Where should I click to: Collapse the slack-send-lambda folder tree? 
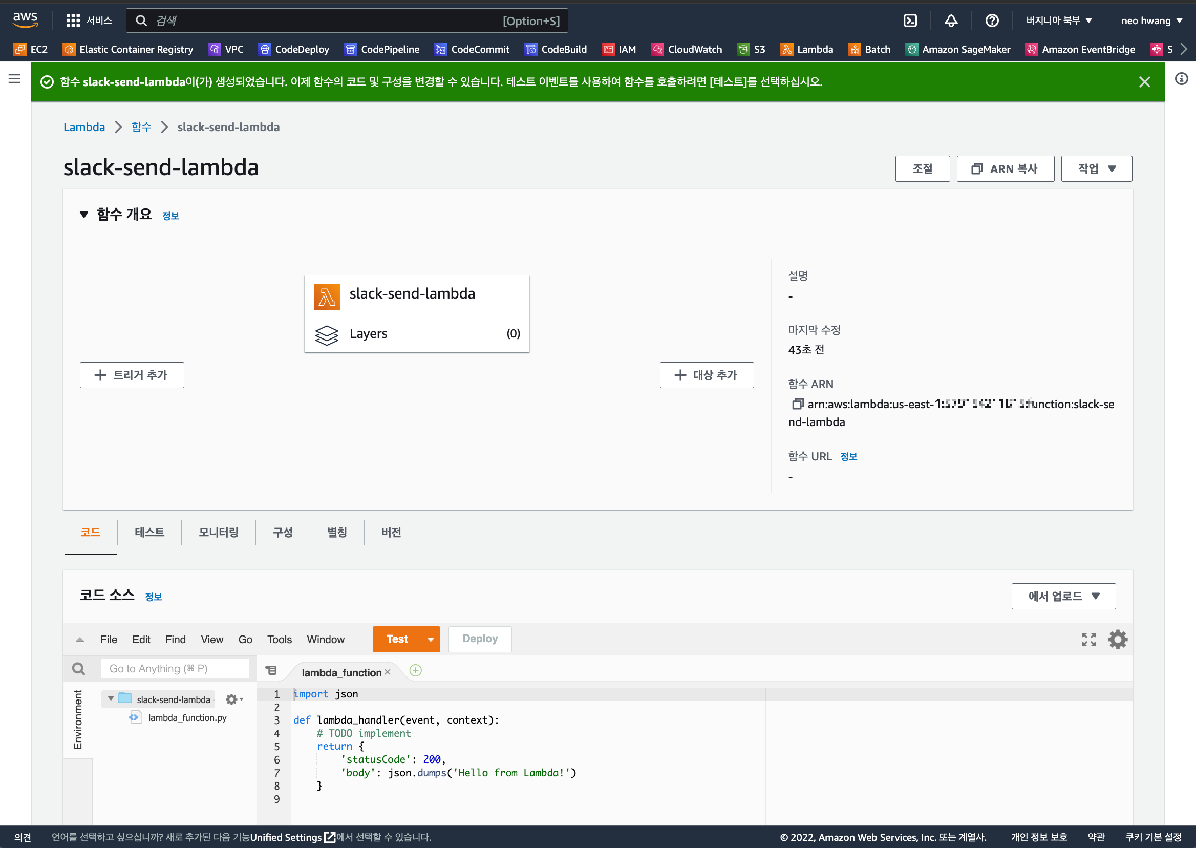point(111,698)
